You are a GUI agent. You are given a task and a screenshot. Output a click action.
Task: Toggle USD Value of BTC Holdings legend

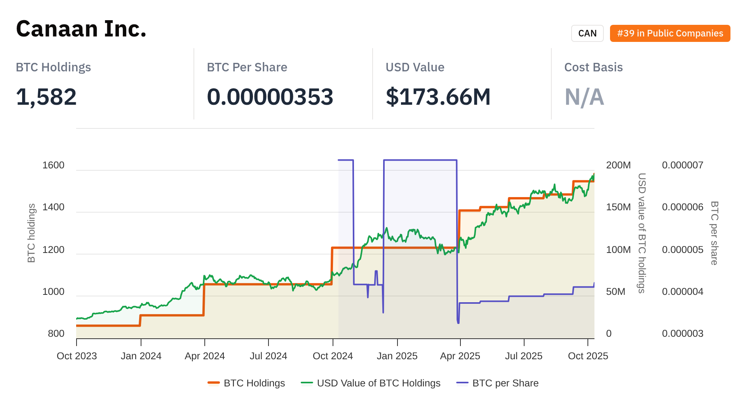click(378, 383)
